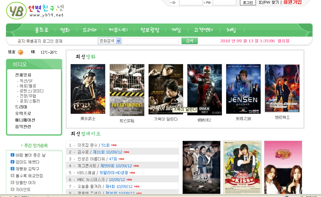
Task: Click rank badge 6 beside 자이언트
Action: tap(13, 189)
